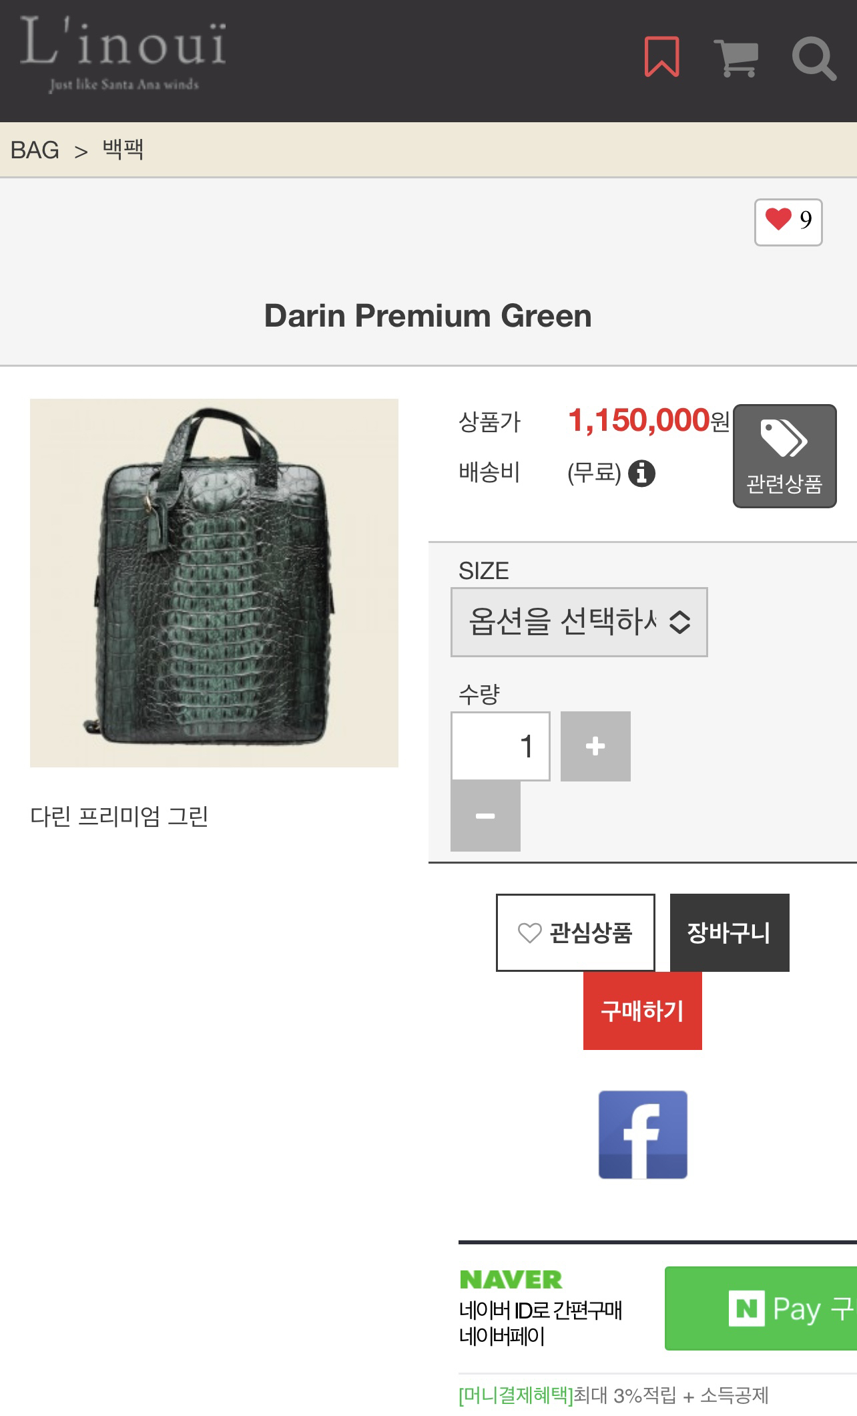Open the shopping cart icon
Viewport: 857px width, 1416px height.
coord(736,58)
